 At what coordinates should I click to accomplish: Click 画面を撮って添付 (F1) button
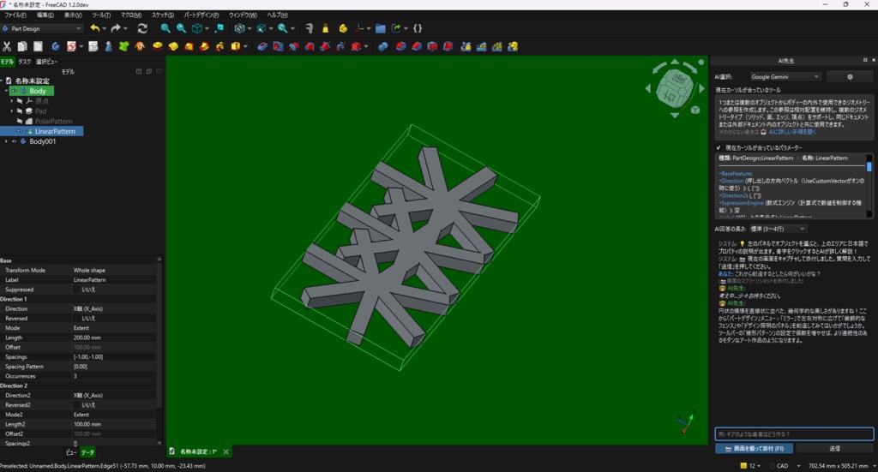click(754, 449)
